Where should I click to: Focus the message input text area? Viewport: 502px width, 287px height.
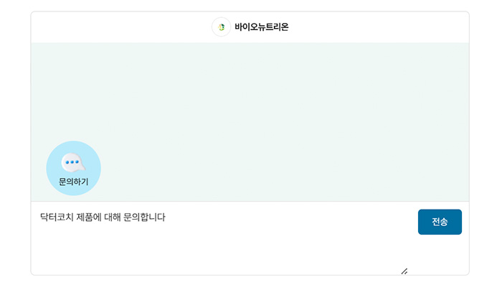tap(224, 238)
